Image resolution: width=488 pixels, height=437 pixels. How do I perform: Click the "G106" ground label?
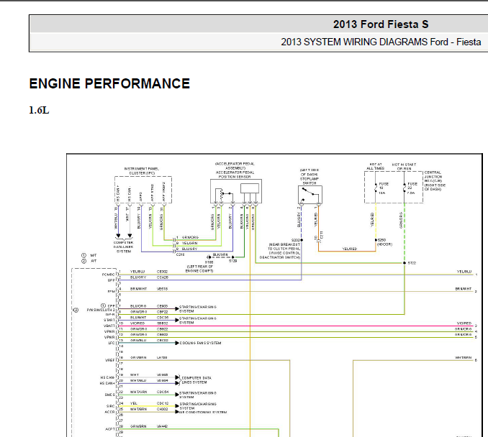click(x=209, y=262)
